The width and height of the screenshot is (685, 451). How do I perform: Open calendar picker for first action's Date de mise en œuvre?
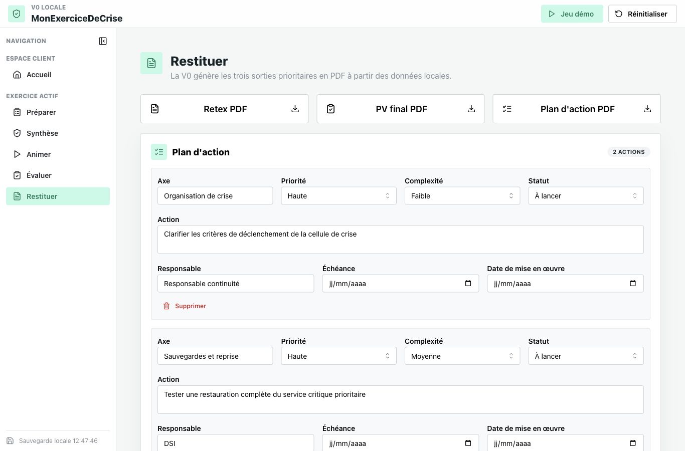tap(633, 284)
